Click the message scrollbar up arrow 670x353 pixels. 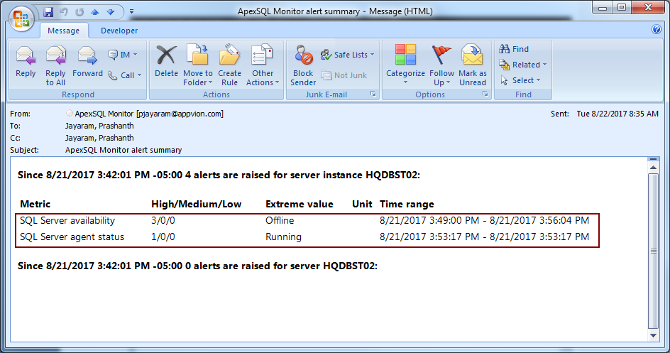pyautogui.click(x=653, y=168)
